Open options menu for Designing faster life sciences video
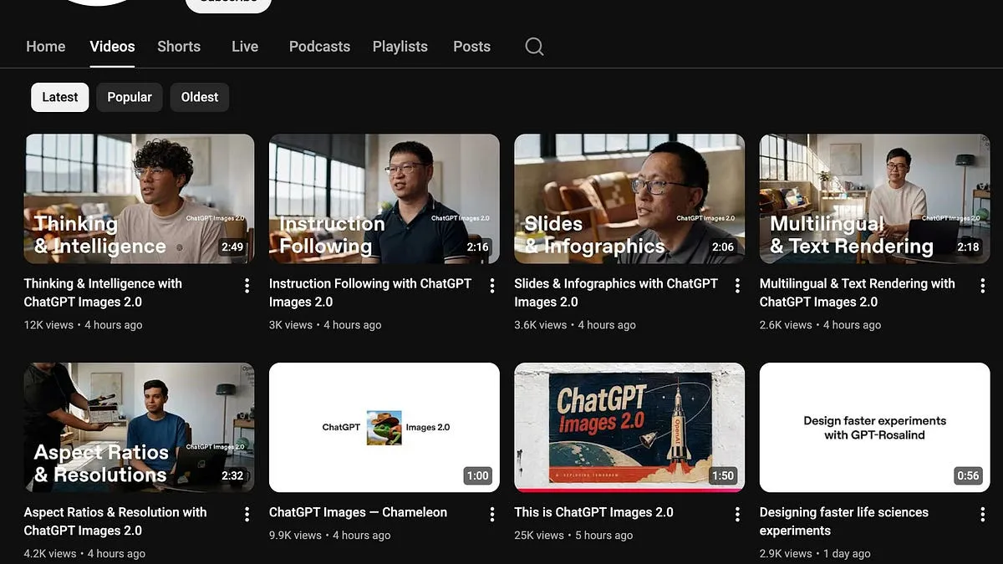This screenshot has height=564, width=1003. pos(983,515)
